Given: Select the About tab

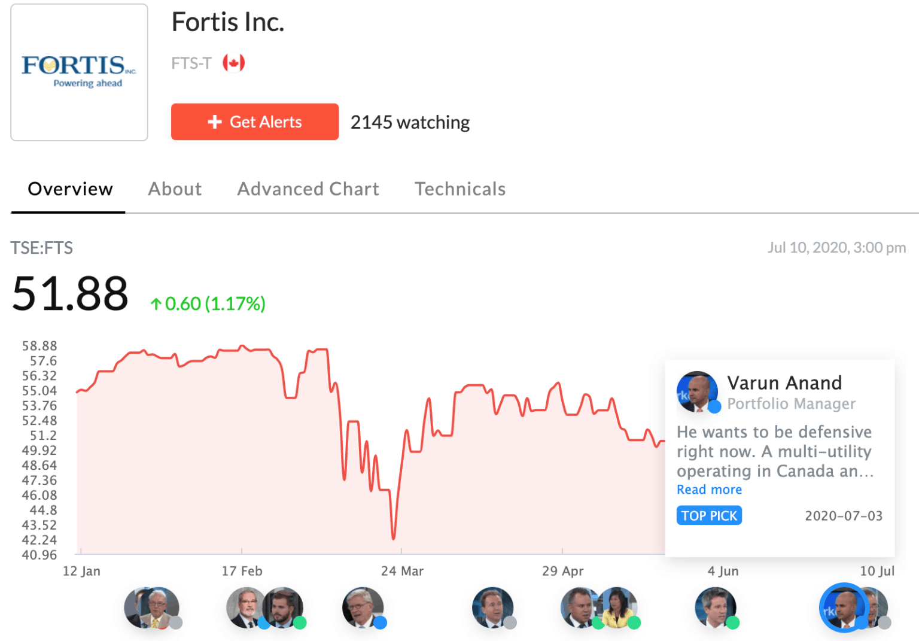Looking at the screenshot, I should click(174, 189).
